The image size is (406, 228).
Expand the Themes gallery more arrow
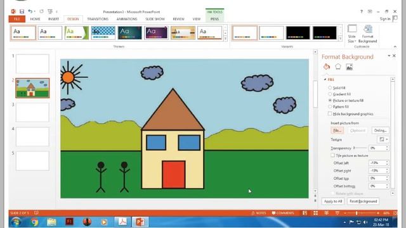coord(226,39)
